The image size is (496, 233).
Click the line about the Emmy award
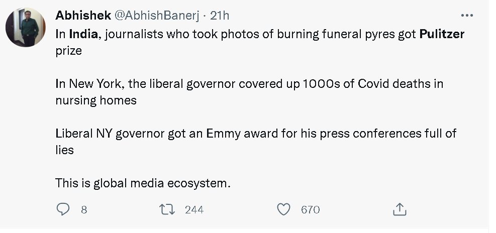coord(255,134)
